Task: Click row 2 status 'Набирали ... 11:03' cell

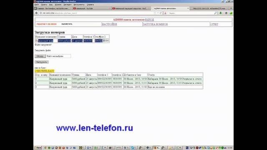Action: tap(175, 83)
